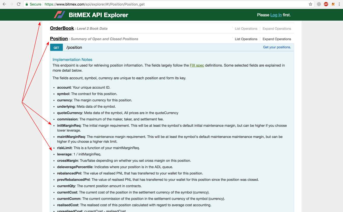The width and height of the screenshot is (343, 212).
Task: Collapse the GET /position operation panel
Action: coord(74,47)
